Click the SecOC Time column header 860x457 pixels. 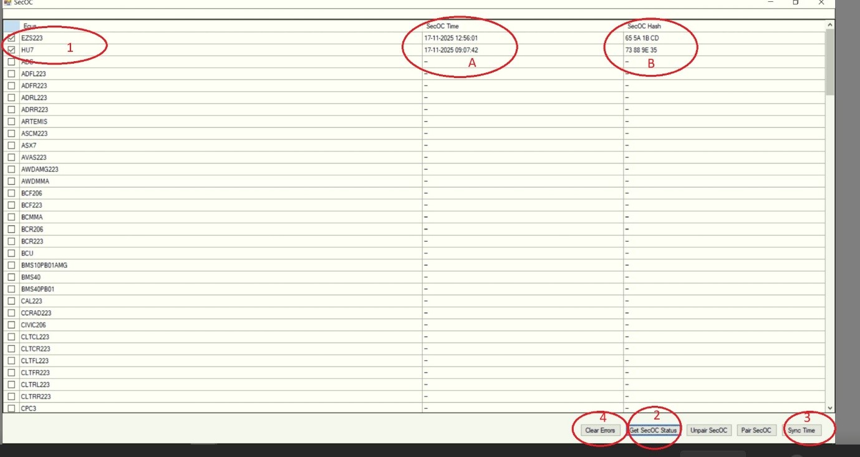point(442,26)
